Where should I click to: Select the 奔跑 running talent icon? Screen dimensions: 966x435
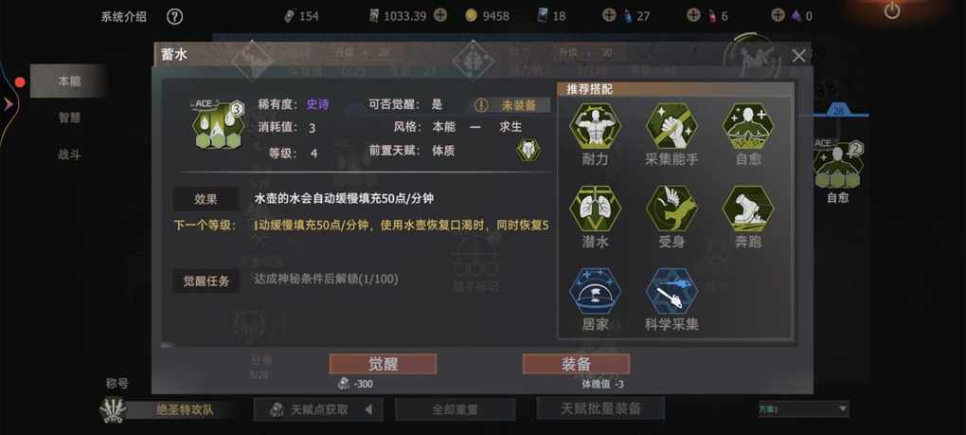(x=747, y=208)
